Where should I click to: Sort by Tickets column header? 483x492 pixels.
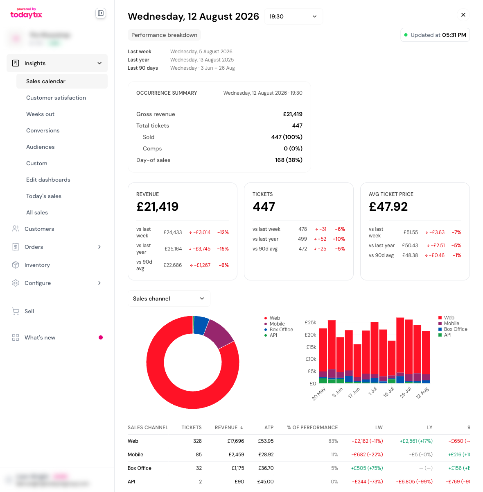(x=192, y=428)
